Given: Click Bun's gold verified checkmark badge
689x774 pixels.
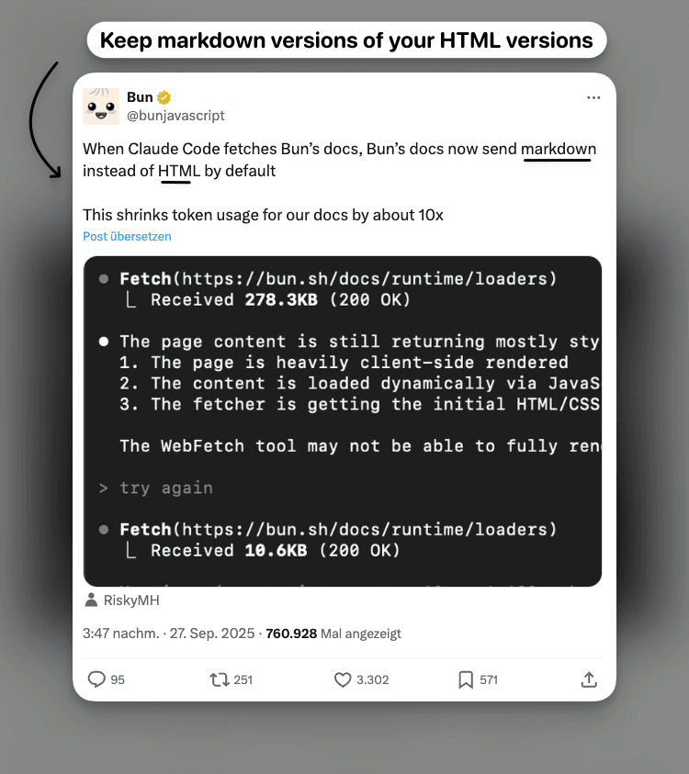Looking at the screenshot, I should pyautogui.click(x=163, y=96).
